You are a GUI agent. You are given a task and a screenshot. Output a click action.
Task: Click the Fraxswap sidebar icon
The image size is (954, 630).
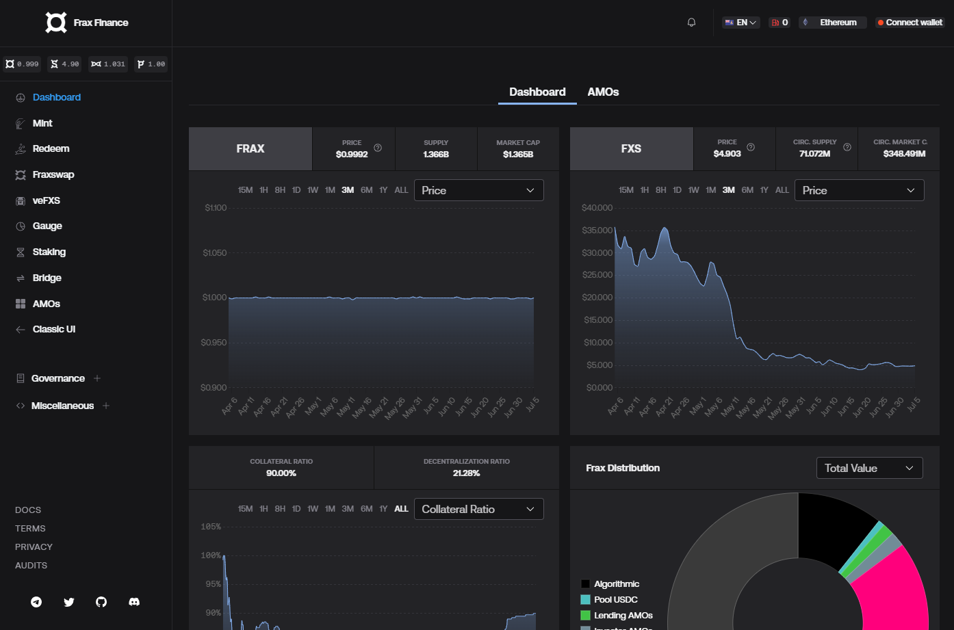coord(21,175)
